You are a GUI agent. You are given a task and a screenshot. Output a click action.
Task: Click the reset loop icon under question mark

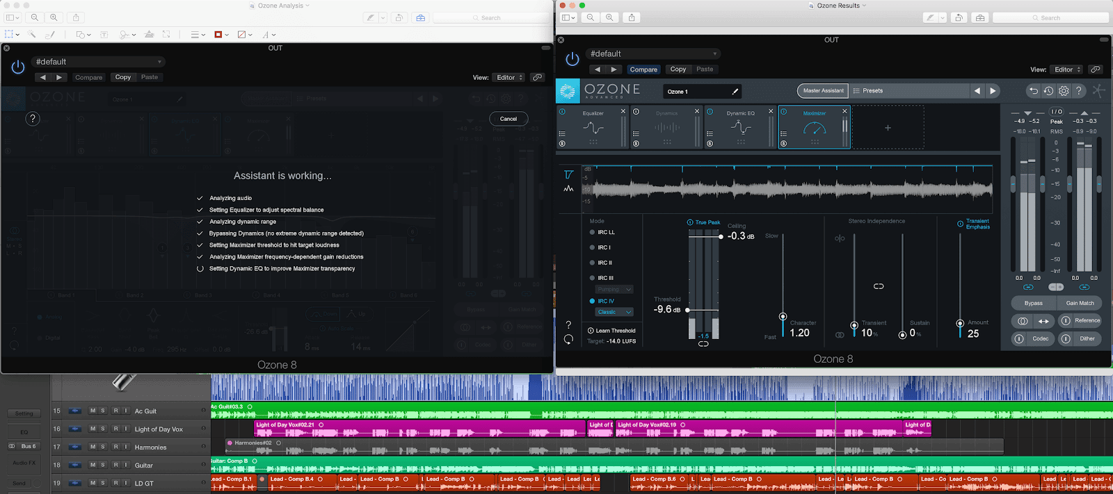(x=568, y=339)
